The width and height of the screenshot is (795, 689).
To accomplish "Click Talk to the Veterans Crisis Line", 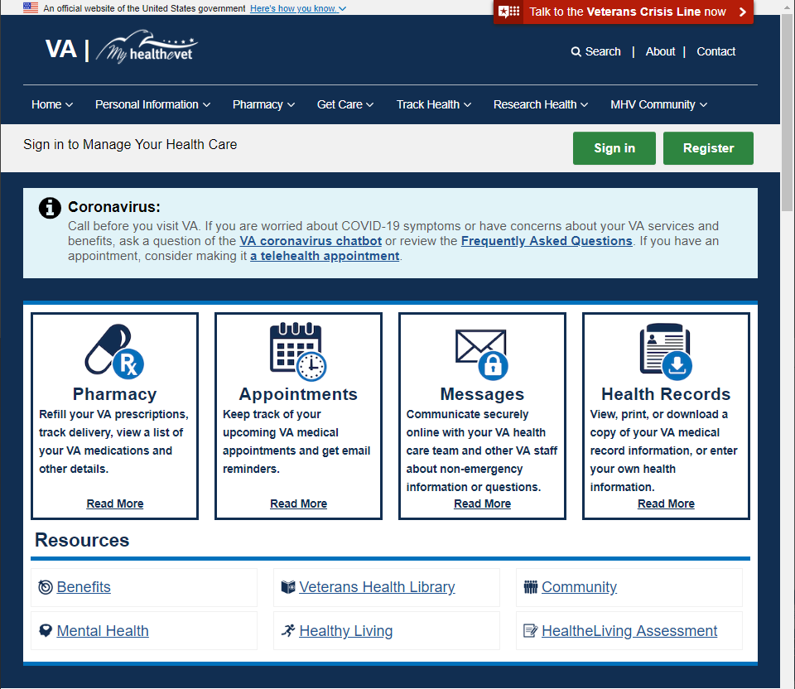I will (x=624, y=12).
